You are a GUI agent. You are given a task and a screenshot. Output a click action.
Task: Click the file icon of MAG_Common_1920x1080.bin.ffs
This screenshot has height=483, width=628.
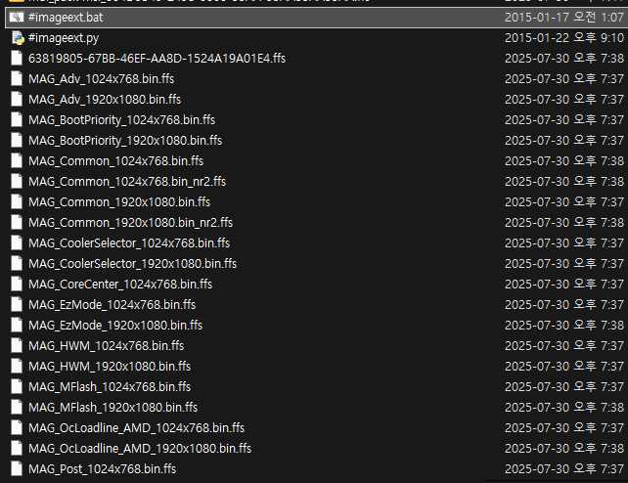17,202
